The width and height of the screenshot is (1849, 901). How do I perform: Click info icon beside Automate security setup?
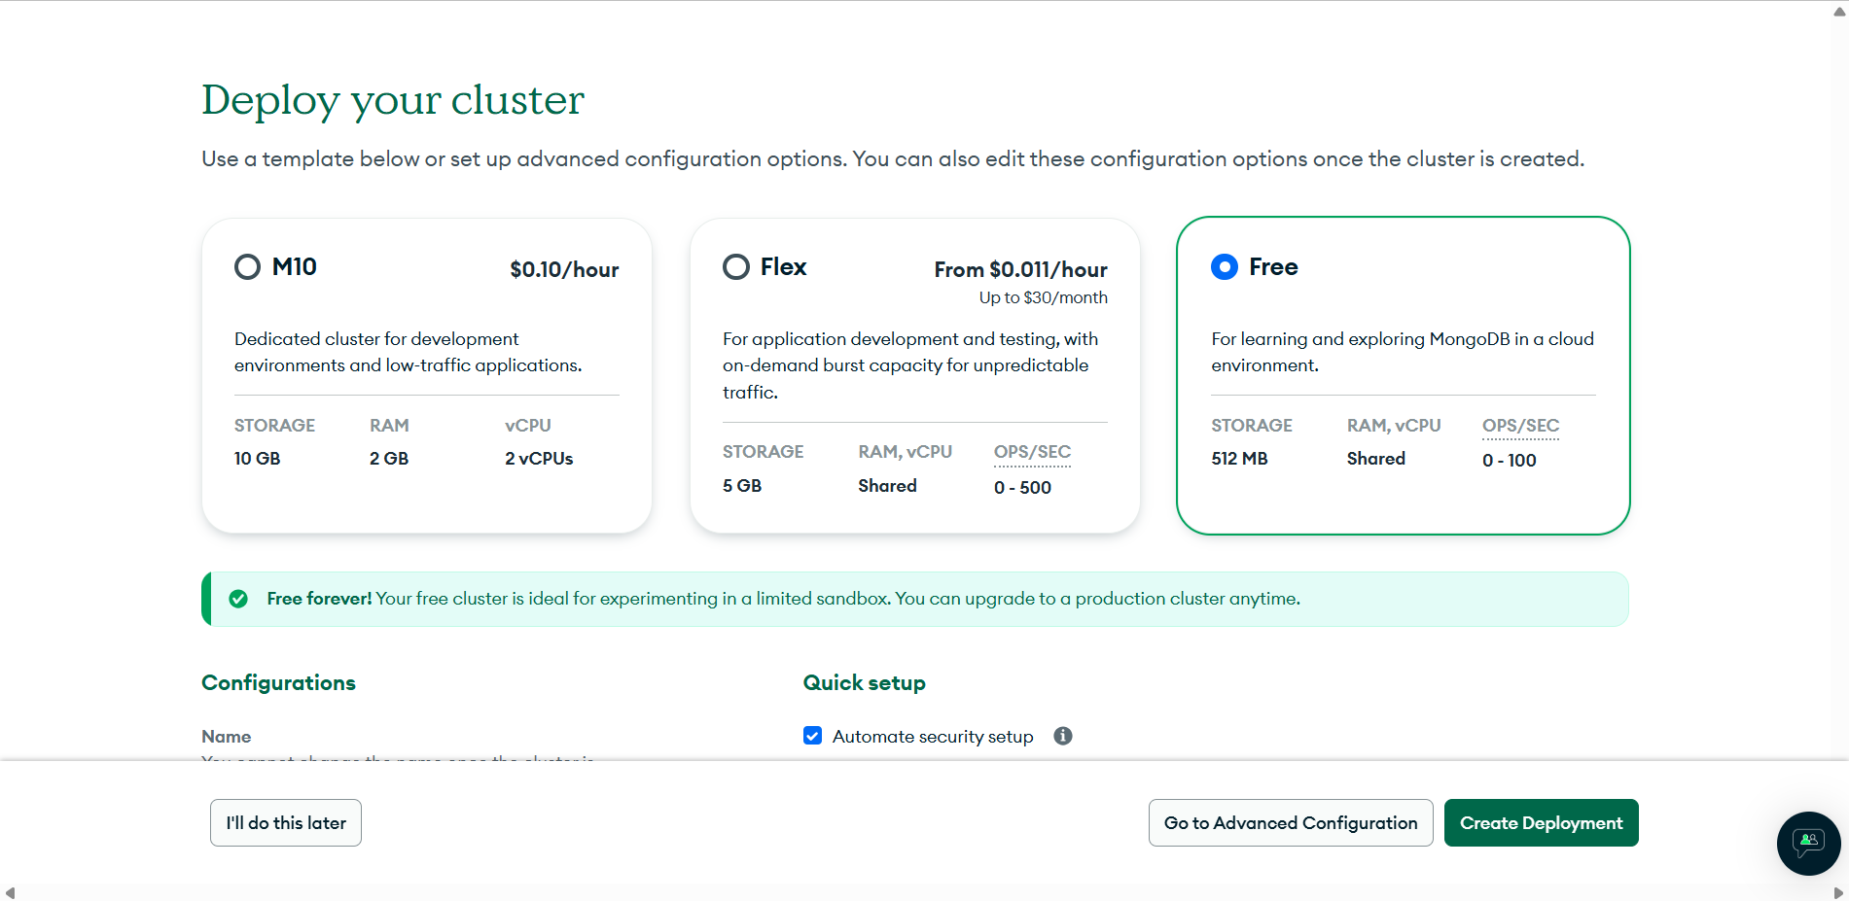(1063, 736)
